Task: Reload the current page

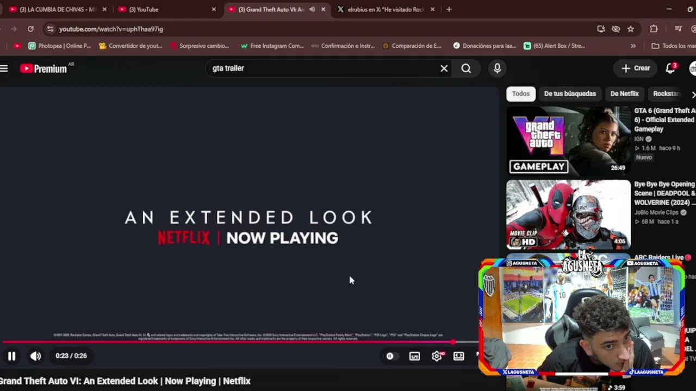Action: pos(30,29)
